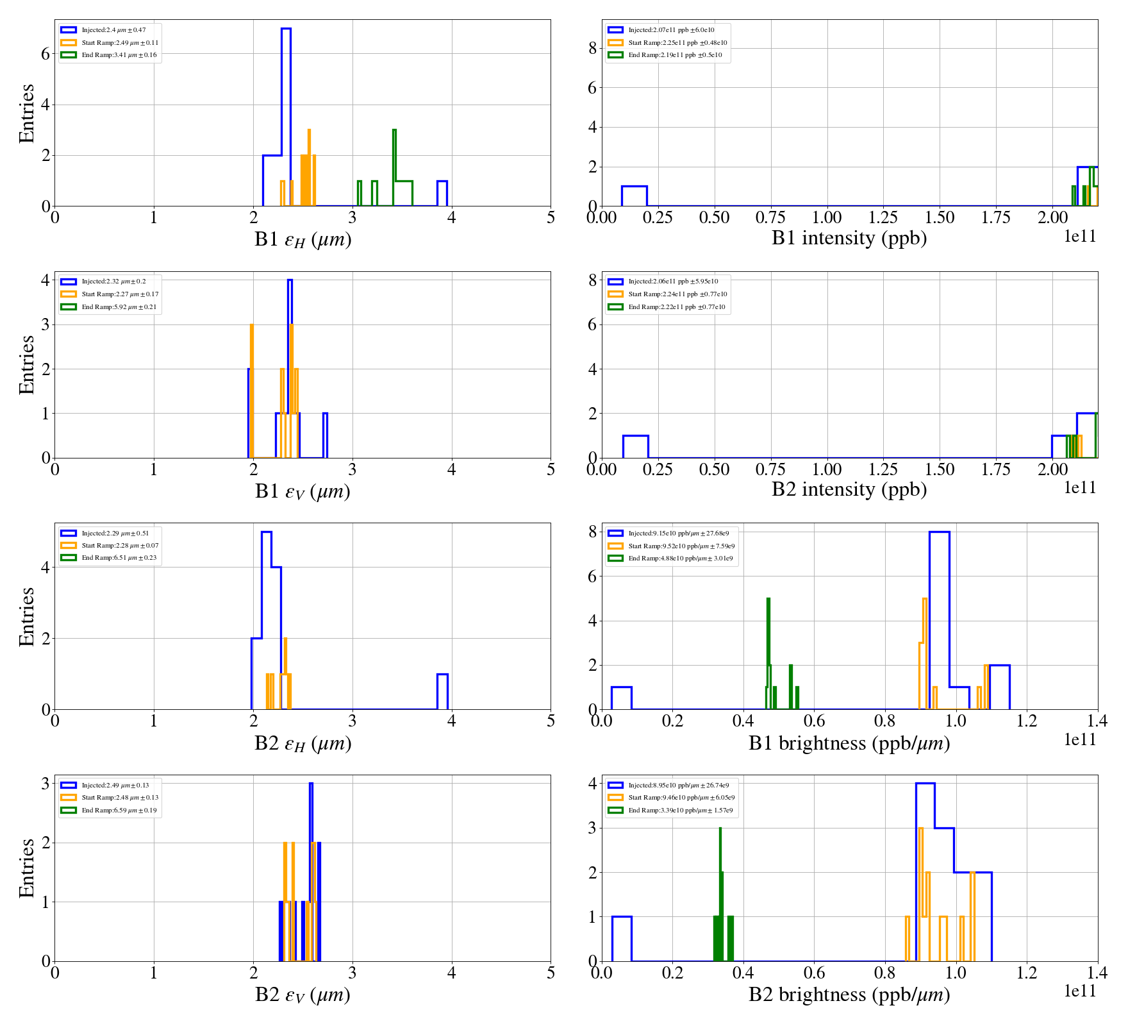Screen dimensions: 1128x1026
Task: Click "End Ramp:6.59 μm" legend entry
Action: [119, 811]
